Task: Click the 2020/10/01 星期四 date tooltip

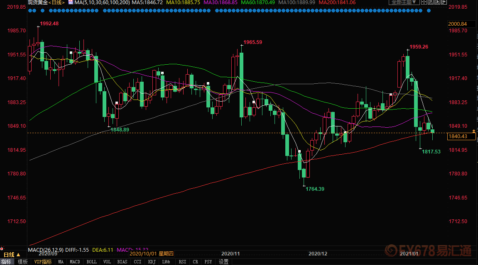Action: 152,254
